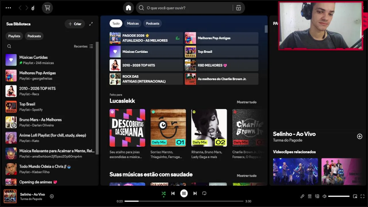Open Melhores Pop Antigas in library sidebar
This screenshot has width=368, height=207.
[x=49, y=75]
